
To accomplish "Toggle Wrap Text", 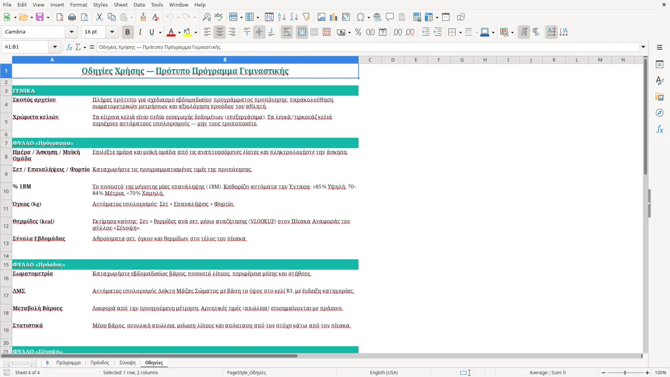I will click(x=286, y=32).
